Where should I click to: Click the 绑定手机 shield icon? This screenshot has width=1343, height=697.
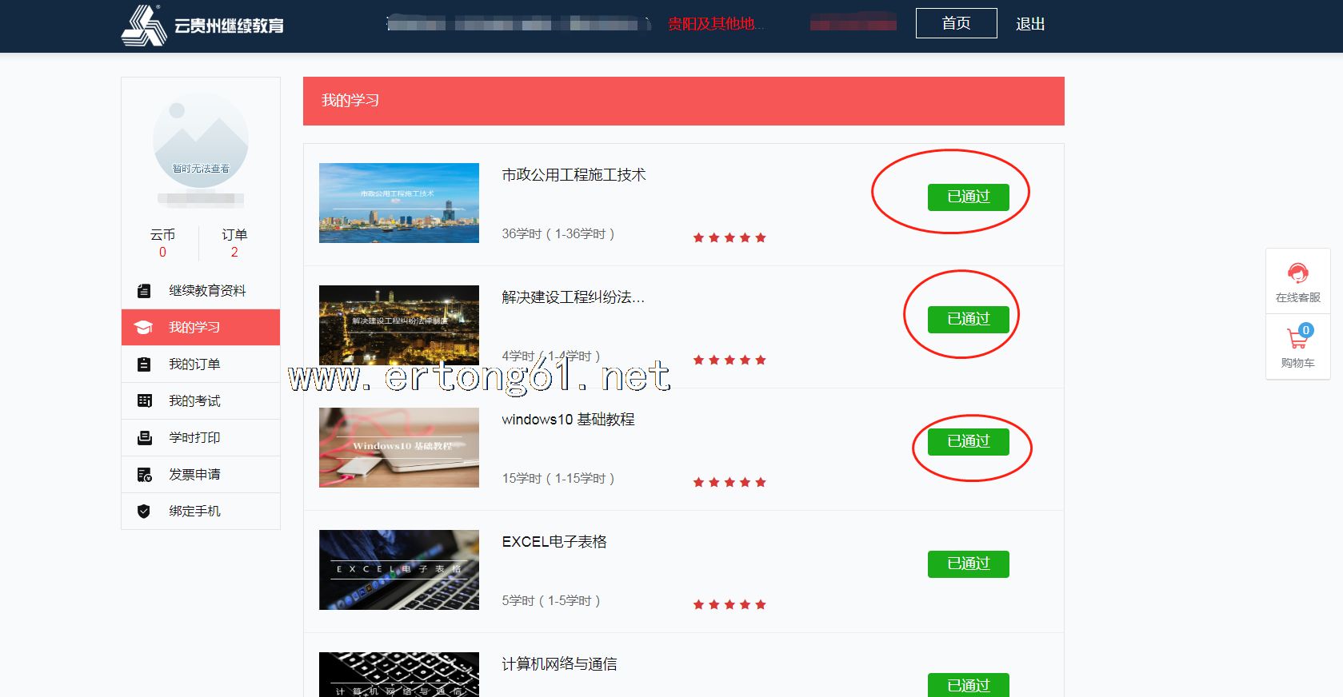tap(144, 512)
